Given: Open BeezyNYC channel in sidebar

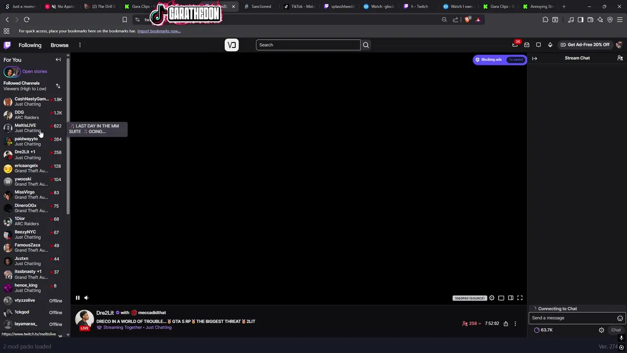Looking at the screenshot, I should pyautogui.click(x=33, y=234).
